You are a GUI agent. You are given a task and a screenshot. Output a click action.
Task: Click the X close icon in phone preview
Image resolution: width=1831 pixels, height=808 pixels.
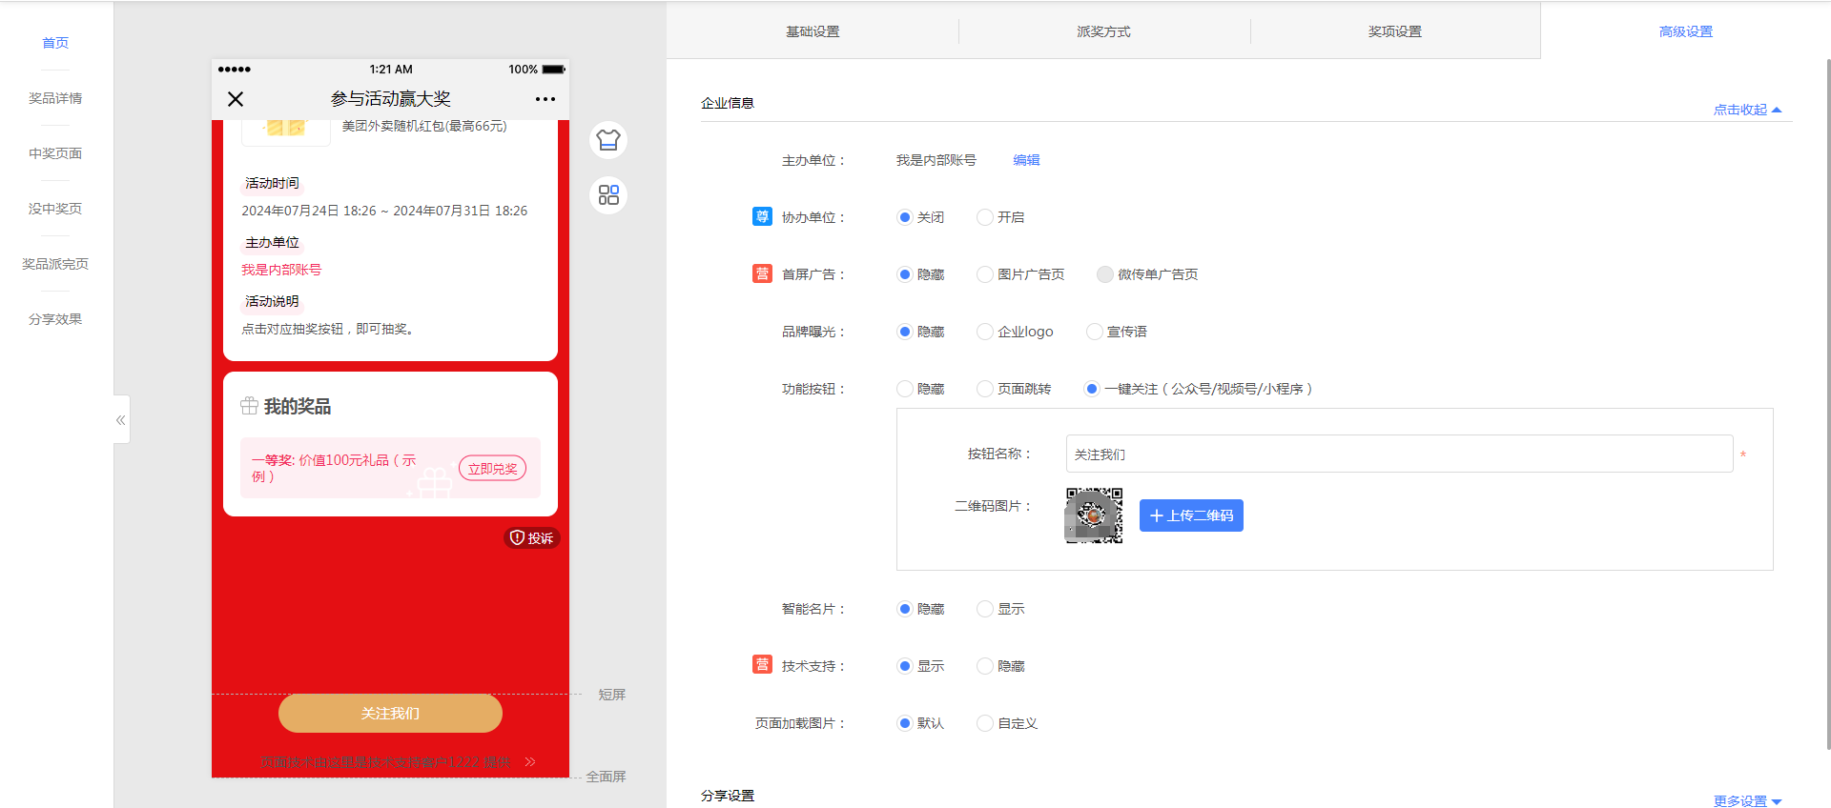pyautogui.click(x=236, y=99)
